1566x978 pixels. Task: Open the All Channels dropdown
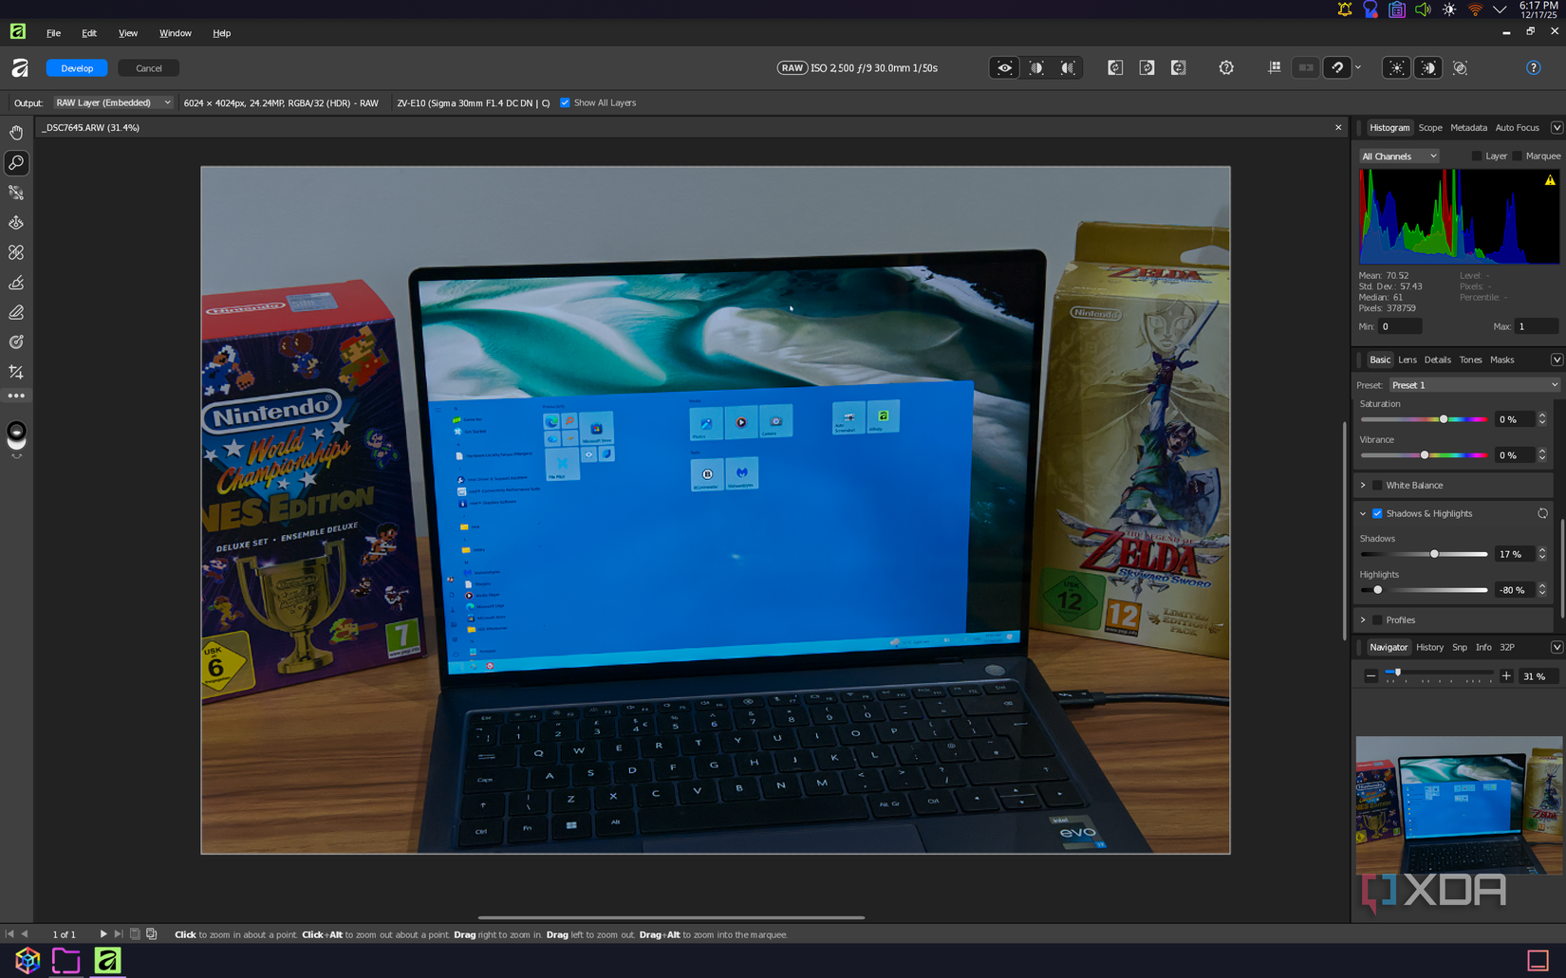click(x=1397, y=156)
